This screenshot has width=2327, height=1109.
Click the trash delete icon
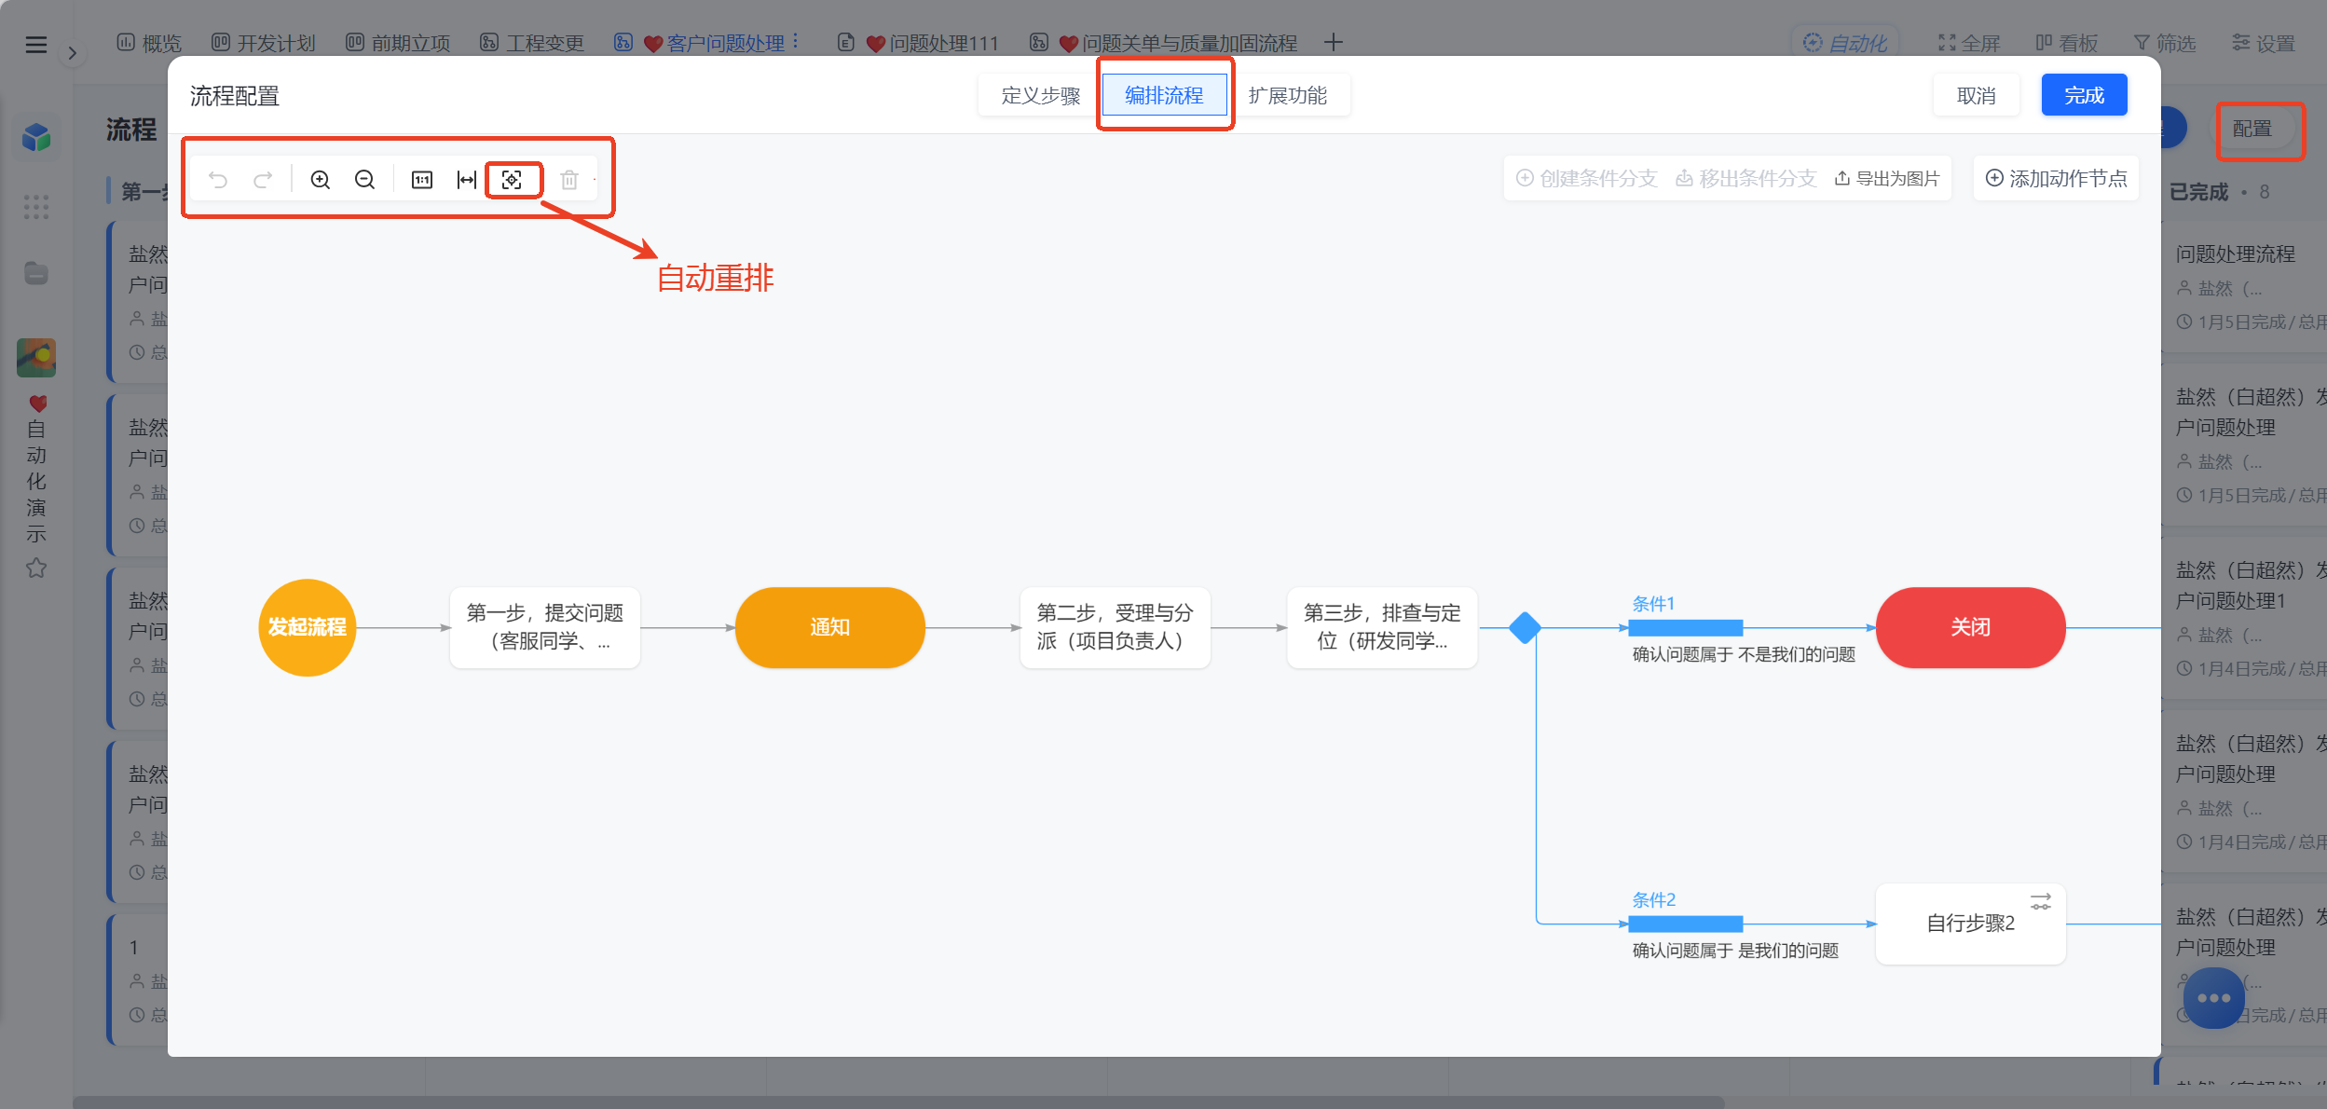pos(569,180)
